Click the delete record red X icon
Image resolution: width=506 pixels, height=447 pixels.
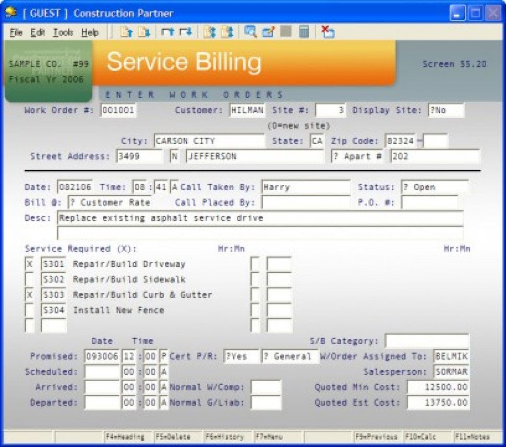click(327, 32)
